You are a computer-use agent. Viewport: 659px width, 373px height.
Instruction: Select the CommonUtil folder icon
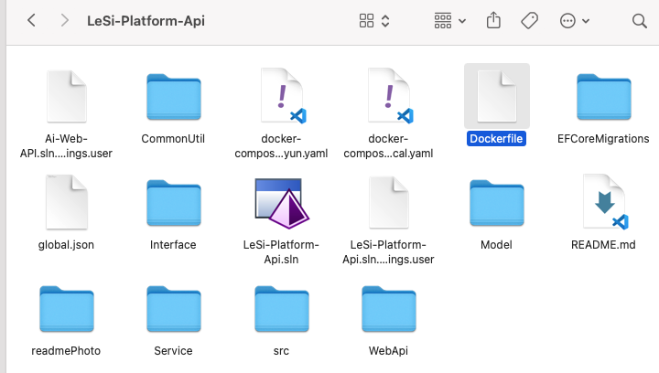pos(174,97)
